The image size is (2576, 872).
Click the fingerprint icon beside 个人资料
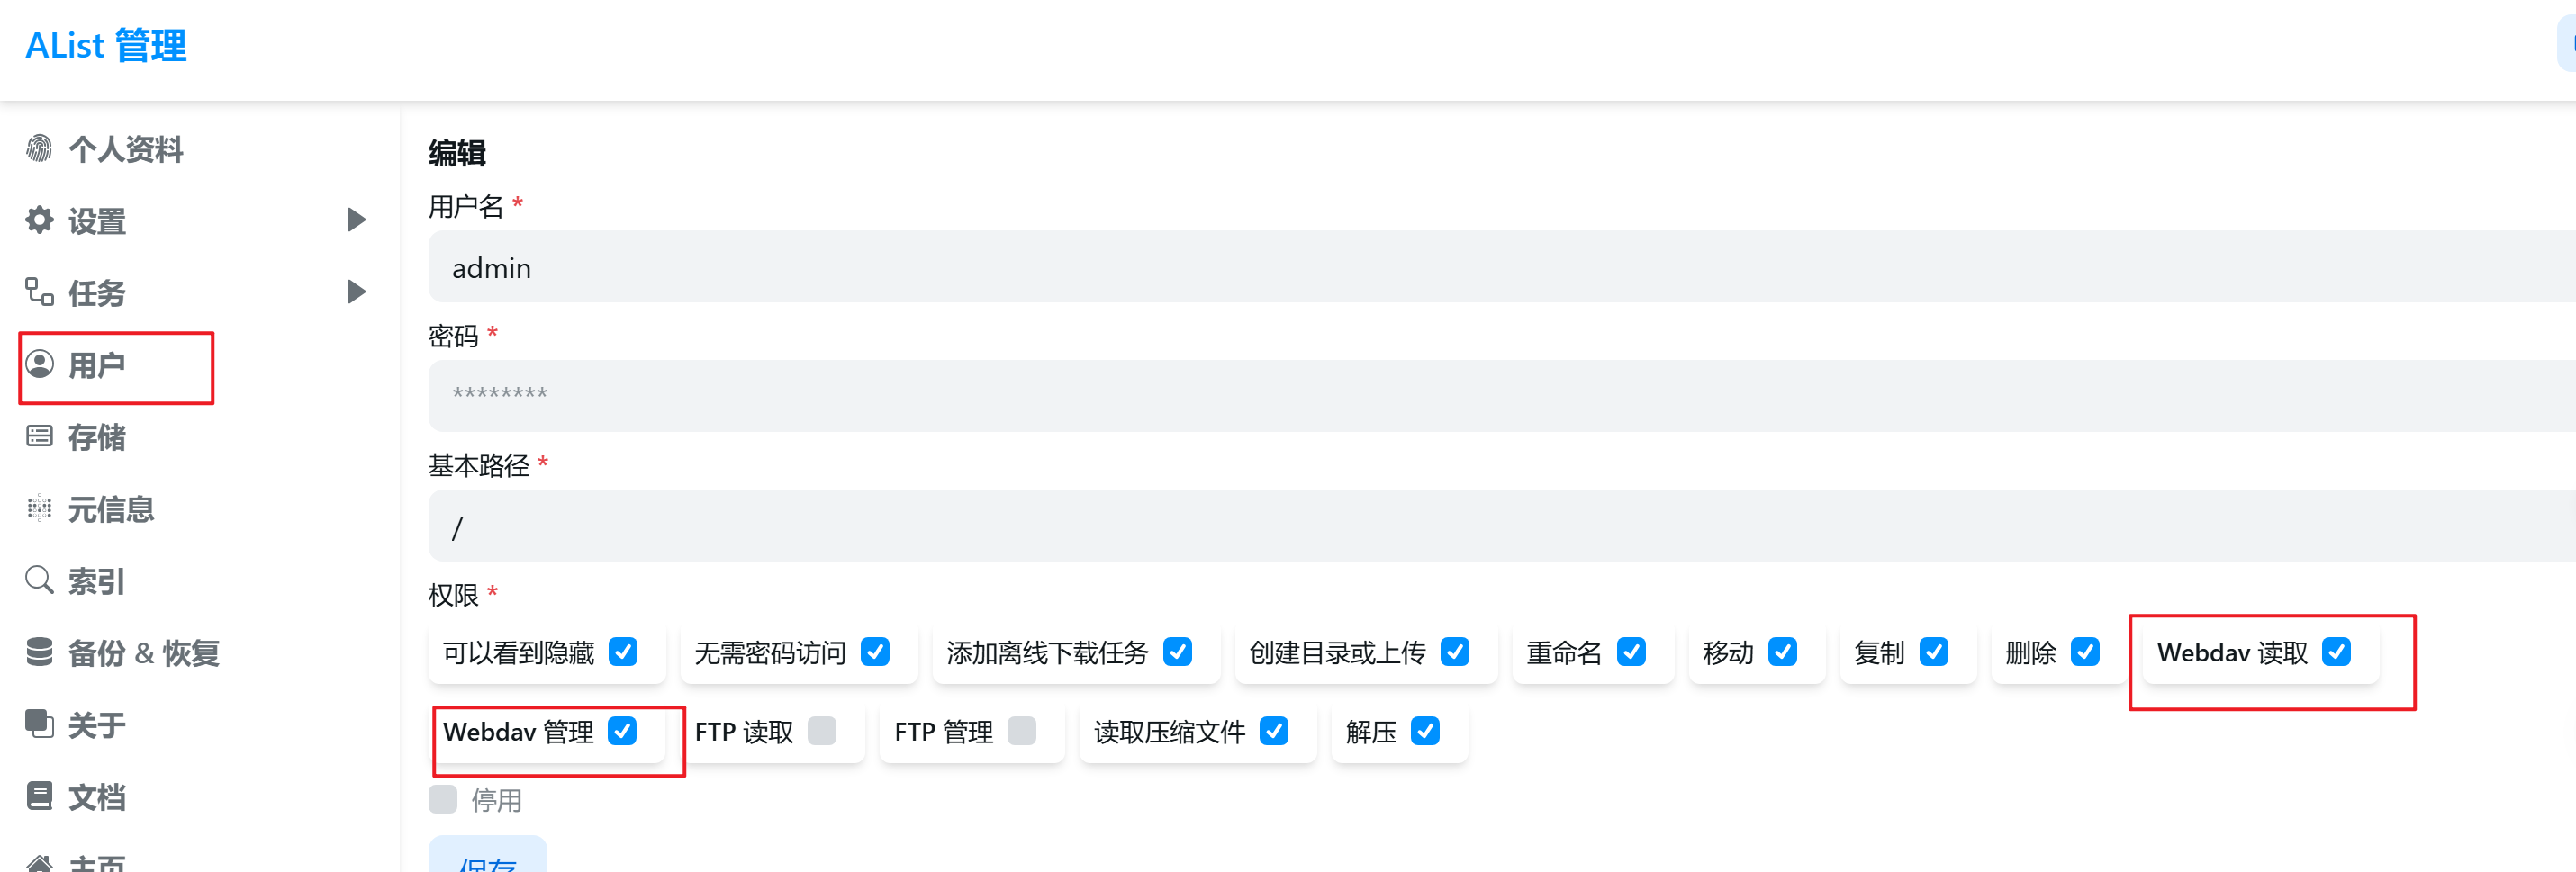[x=39, y=148]
